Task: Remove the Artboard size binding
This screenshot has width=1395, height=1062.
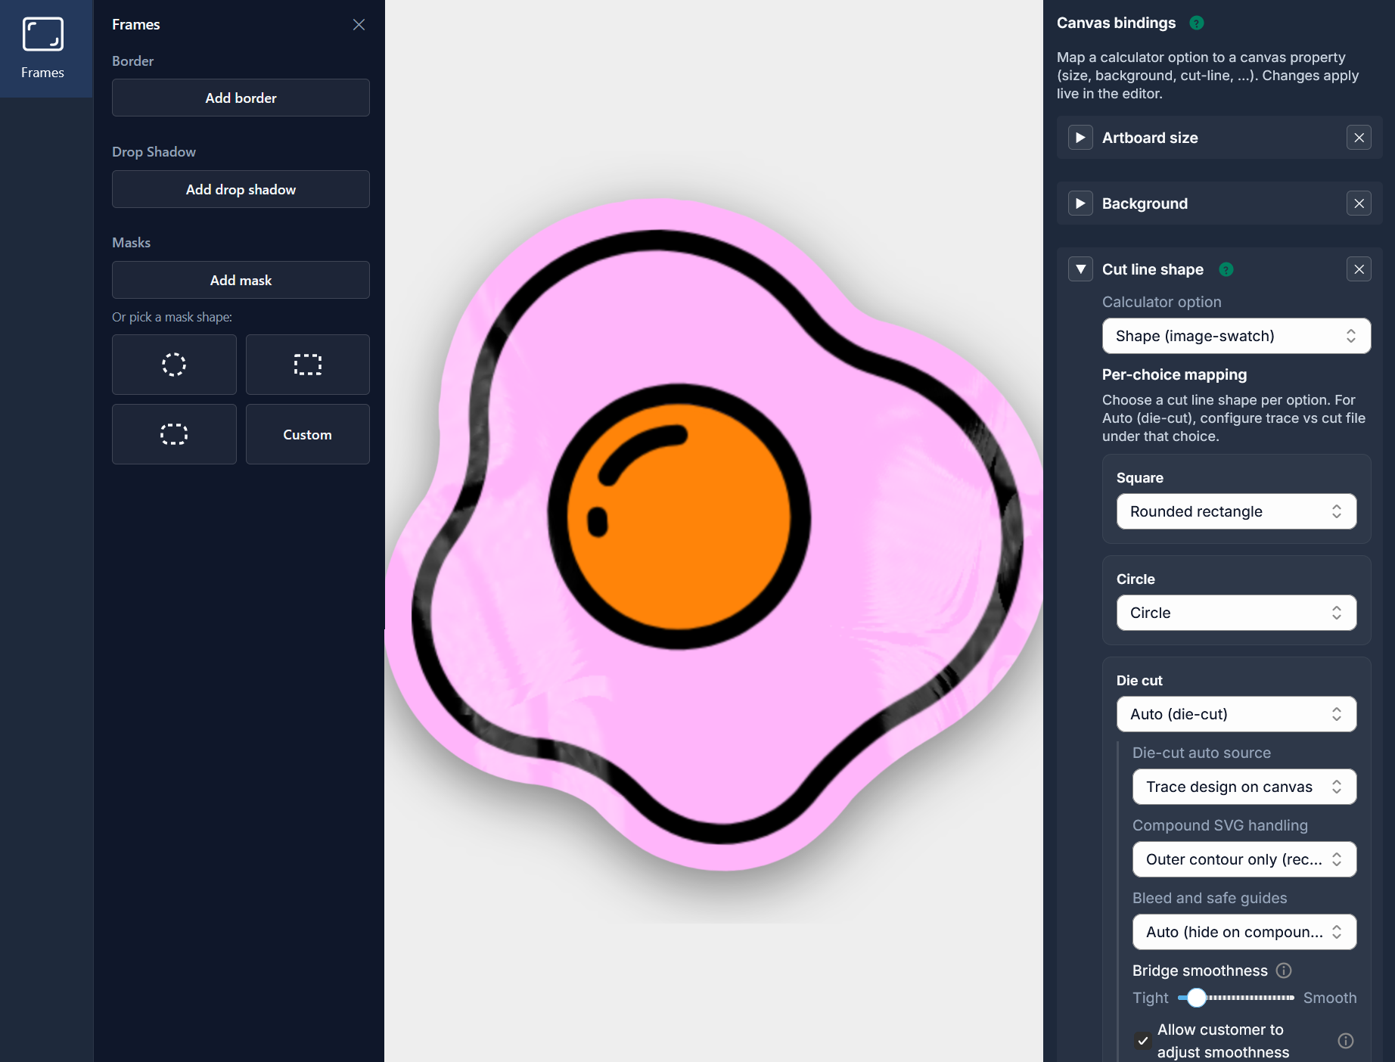Action: click(1359, 138)
